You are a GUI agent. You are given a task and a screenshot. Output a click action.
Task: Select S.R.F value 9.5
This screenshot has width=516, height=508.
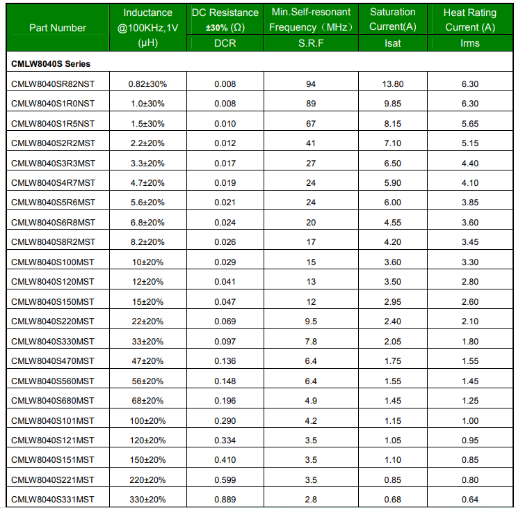[311, 322]
